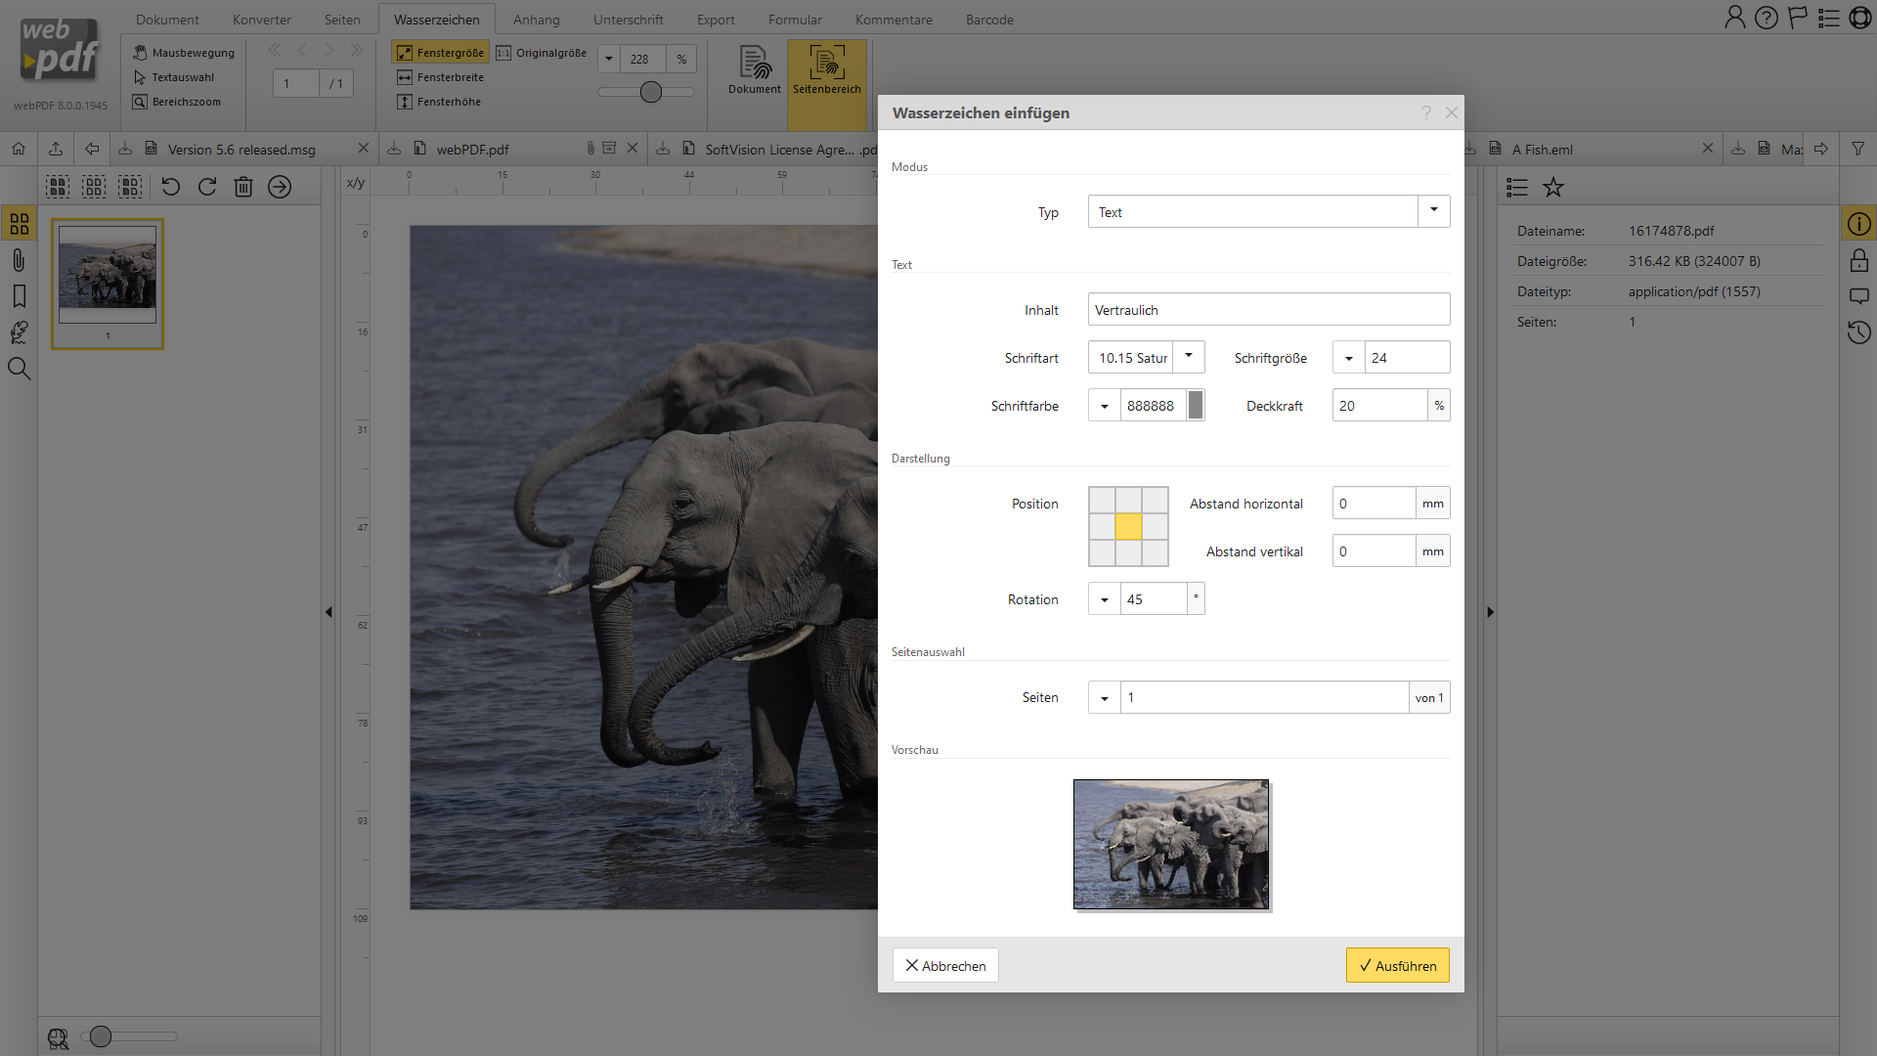This screenshot has width=1877, height=1056.
Task: Select the Seitenbereich watermark tool
Action: click(826, 70)
